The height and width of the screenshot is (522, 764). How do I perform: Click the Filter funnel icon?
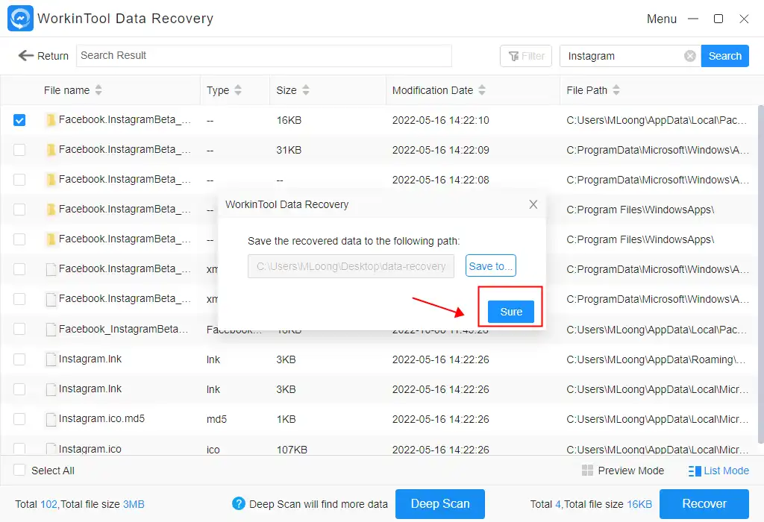click(x=513, y=57)
